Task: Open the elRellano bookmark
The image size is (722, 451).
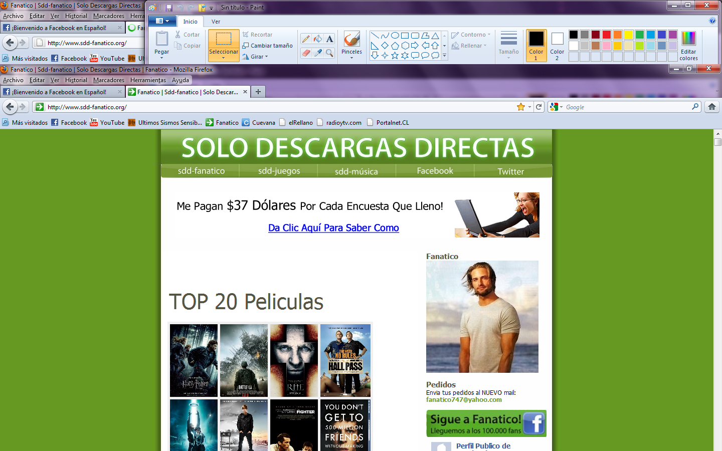Action: [x=296, y=122]
